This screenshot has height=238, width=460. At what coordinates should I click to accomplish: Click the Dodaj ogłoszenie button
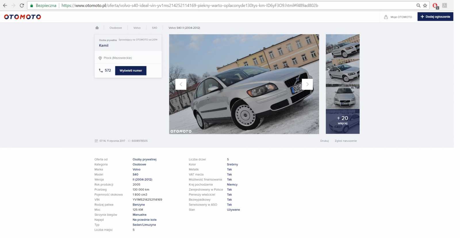click(435, 17)
